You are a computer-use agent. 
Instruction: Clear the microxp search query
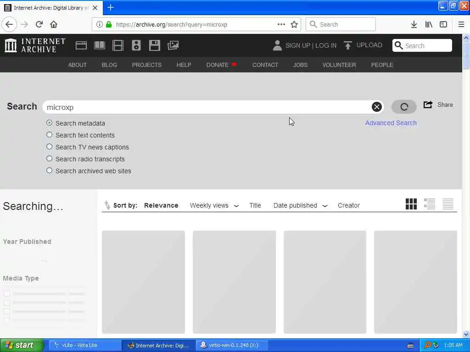click(377, 107)
